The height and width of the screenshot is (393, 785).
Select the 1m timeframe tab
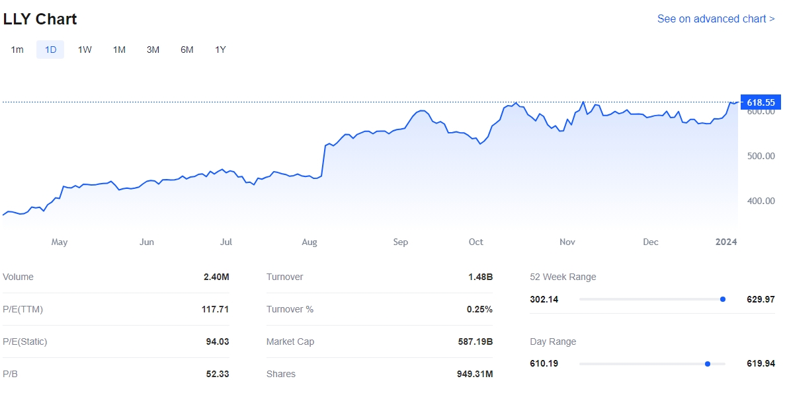pyautogui.click(x=17, y=50)
